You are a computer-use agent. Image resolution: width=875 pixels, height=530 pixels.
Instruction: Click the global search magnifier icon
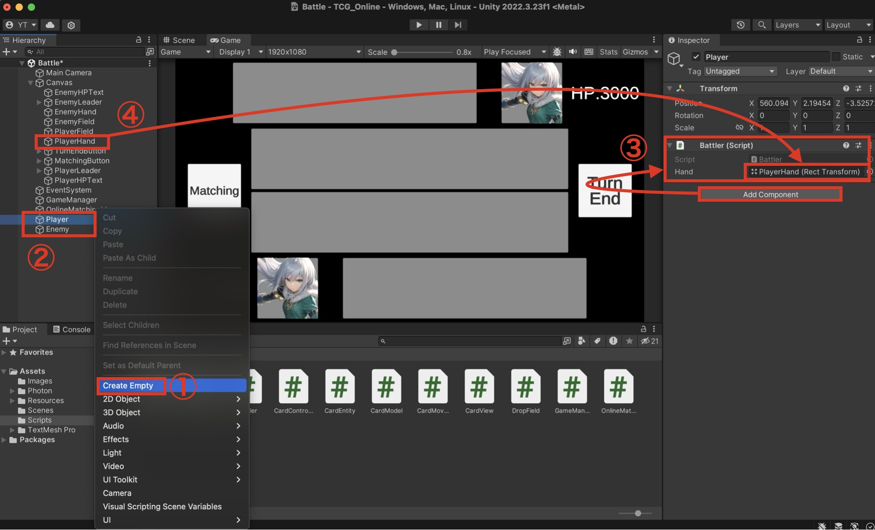[x=762, y=25]
